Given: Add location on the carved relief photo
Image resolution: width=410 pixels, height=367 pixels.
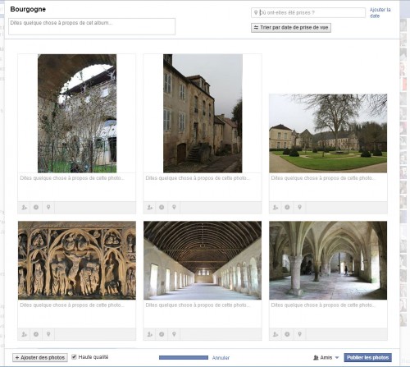Looking at the screenshot, I should 48,334.
